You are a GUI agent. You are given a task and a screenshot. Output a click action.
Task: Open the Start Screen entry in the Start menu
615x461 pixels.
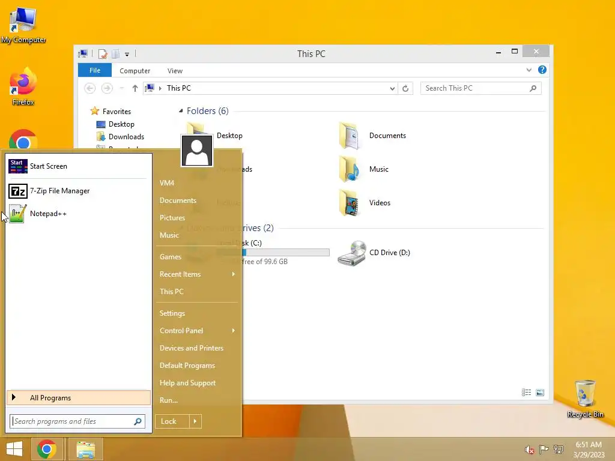coord(79,166)
